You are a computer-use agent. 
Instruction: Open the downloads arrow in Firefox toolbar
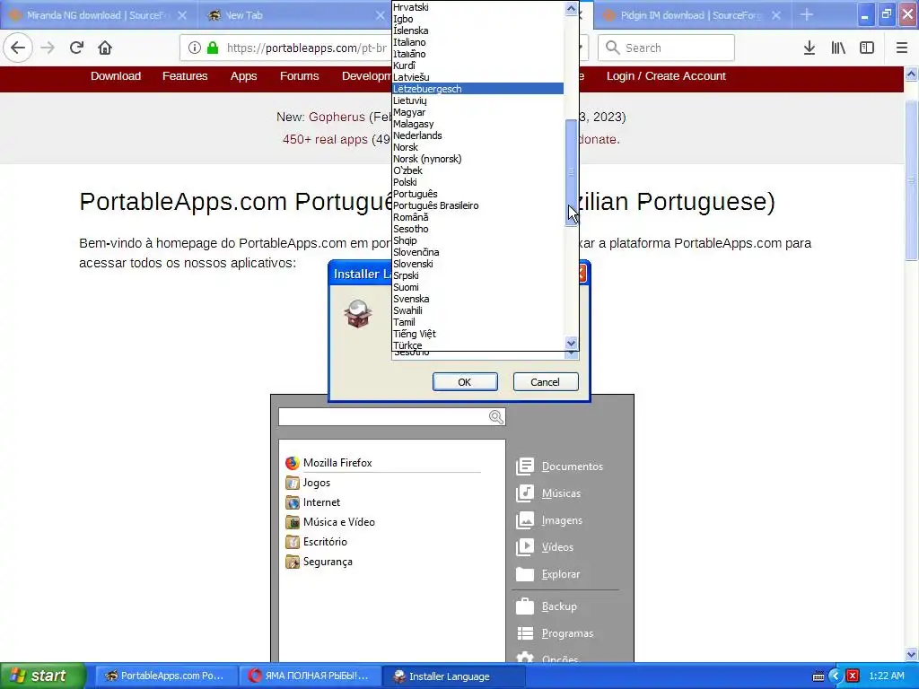point(810,48)
